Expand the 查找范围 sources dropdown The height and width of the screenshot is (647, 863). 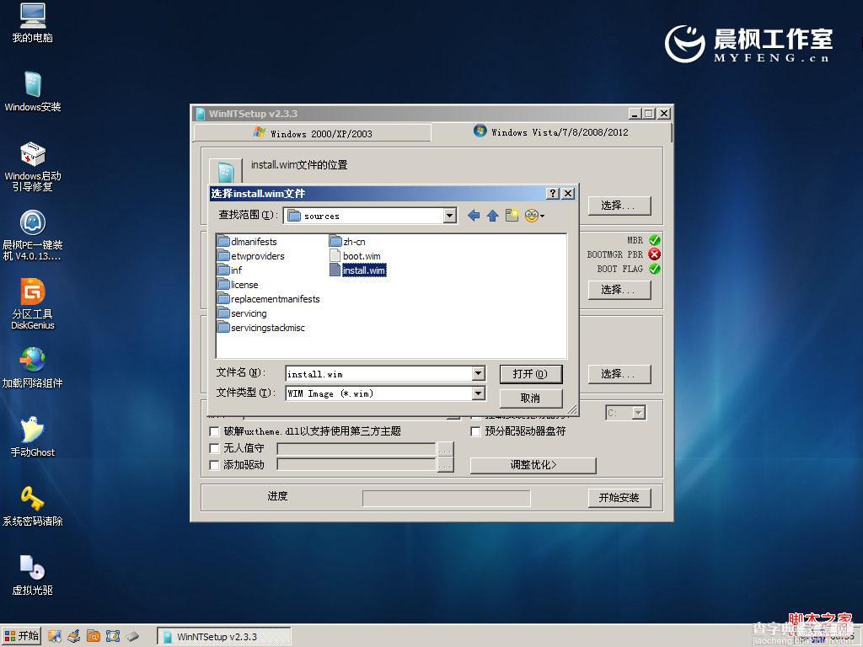450,216
